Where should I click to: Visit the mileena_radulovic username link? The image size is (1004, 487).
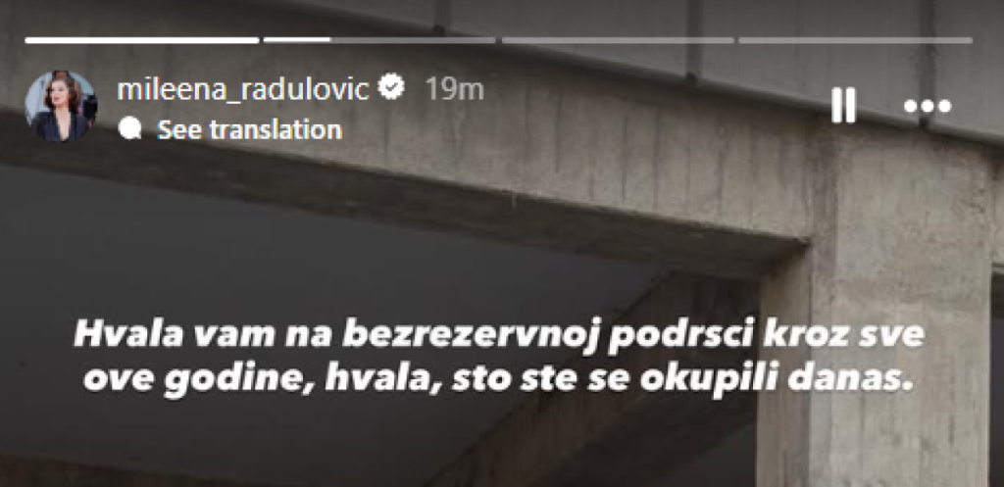(x=243, y=90)
